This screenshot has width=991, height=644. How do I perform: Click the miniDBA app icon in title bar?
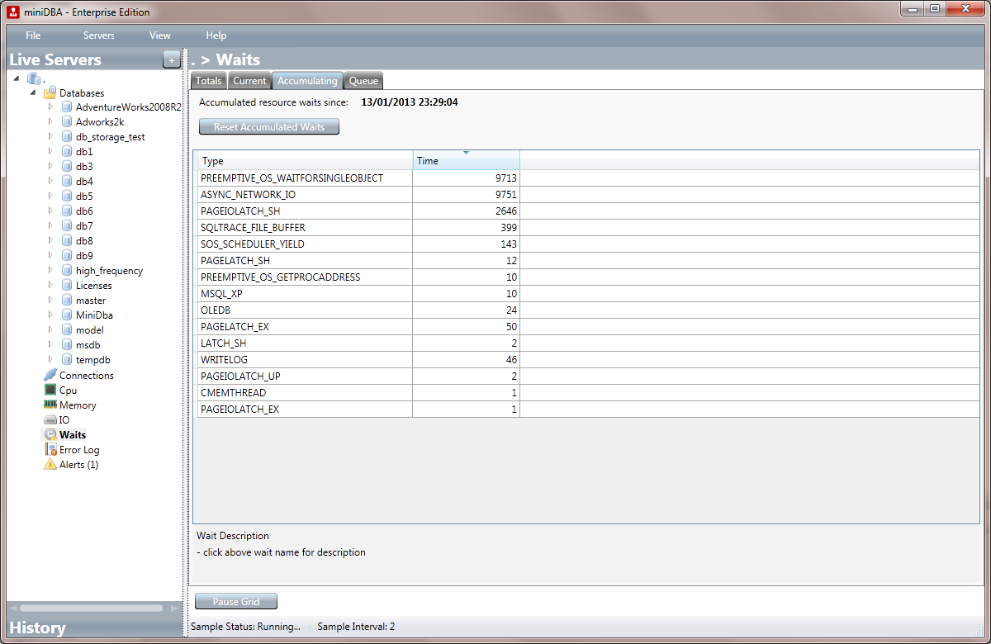tap(13, 12)
